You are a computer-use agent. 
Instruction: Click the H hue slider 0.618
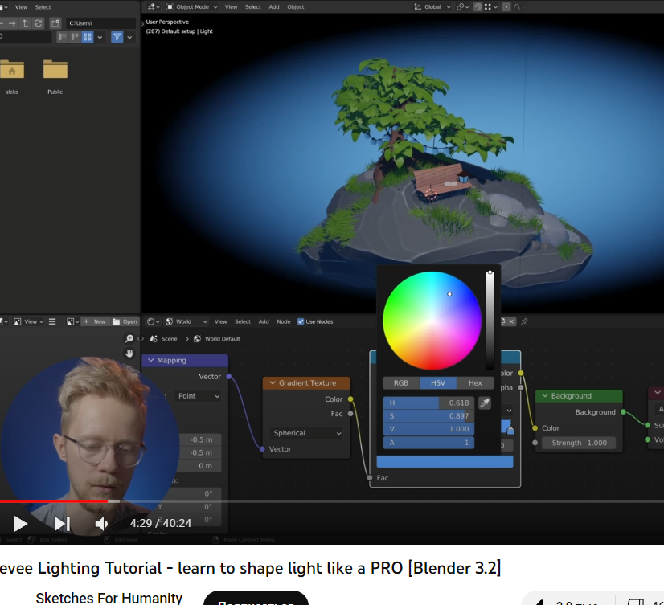(428, 403)
